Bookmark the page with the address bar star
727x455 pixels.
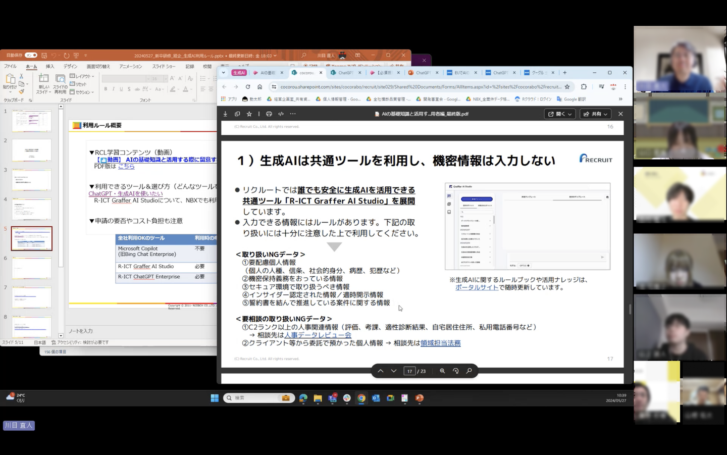(567, 87)
